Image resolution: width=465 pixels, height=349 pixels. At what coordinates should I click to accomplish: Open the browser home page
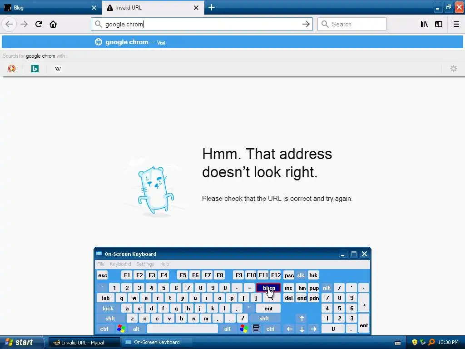pyautogui.click(x=53, y=24)
